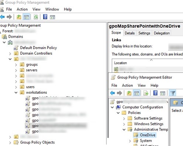
Task: Expand Domain Controllers node
Action: [x=10, y=53]
